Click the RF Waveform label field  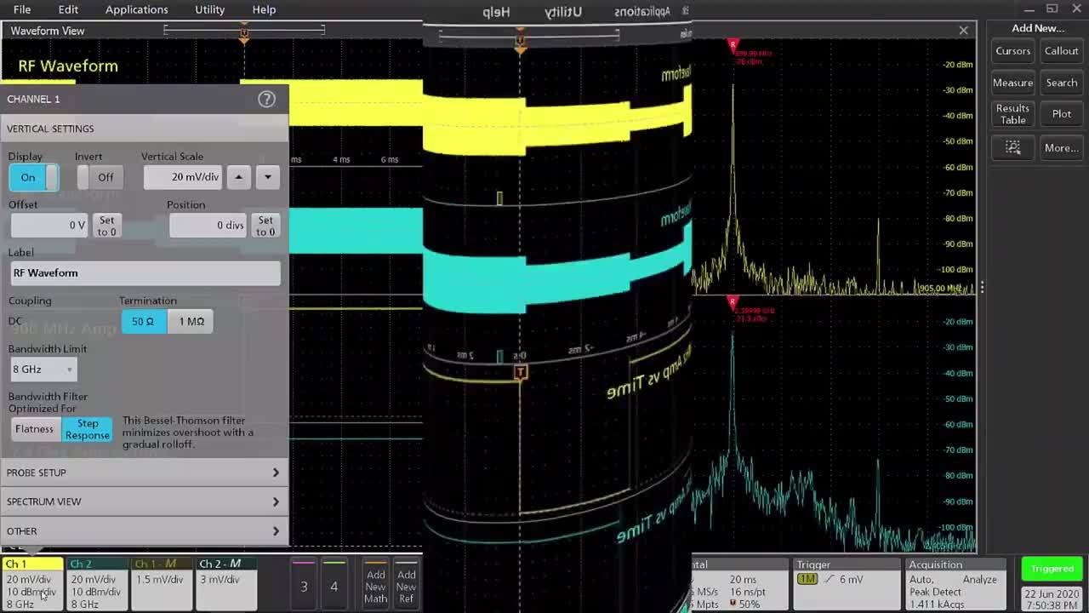click(x=145, y=273)
